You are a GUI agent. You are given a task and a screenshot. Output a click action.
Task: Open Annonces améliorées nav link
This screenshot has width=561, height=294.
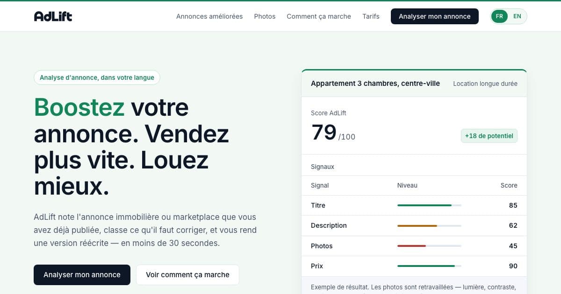[x=209, y=16]
